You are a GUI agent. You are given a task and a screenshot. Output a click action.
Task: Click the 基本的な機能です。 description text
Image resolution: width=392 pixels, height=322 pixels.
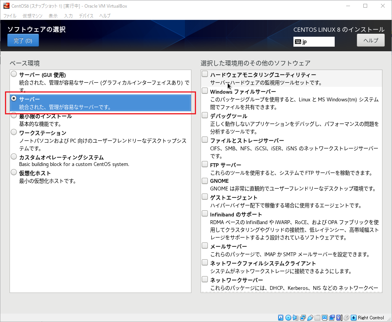pos(40,124)
